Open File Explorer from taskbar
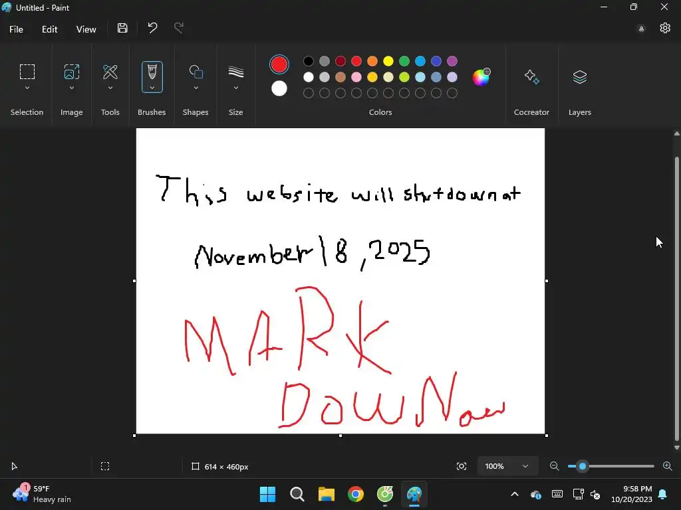The image size is (681, 510). (x=326, y=494)
